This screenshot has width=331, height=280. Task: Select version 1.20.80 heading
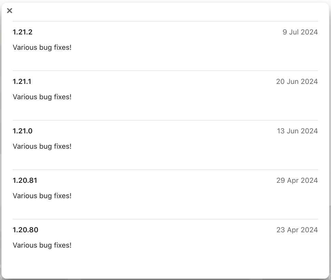pos(25,230)
